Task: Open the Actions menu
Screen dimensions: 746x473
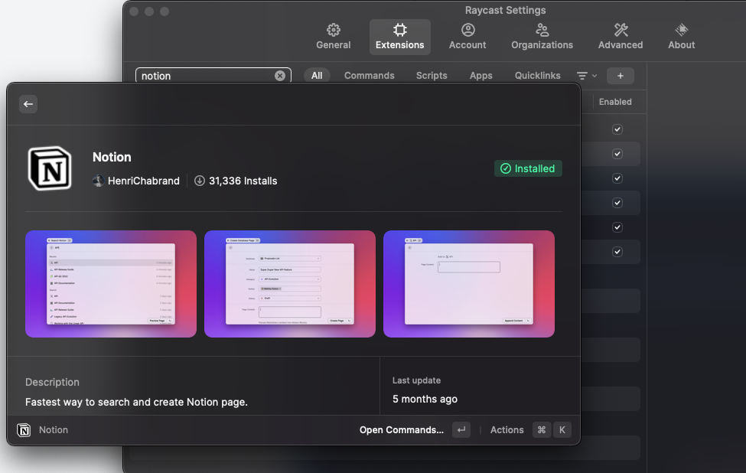Action: tap(507, 429)
